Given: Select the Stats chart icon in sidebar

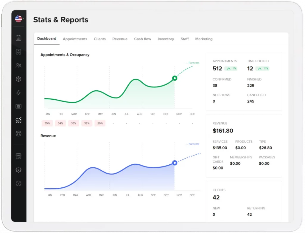Looking at the screenshot, I should (18, 120).
